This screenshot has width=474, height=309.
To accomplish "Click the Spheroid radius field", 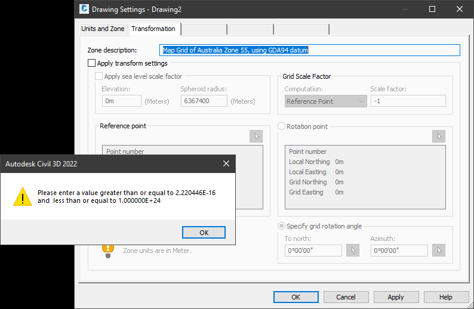I will pos(204,101).
